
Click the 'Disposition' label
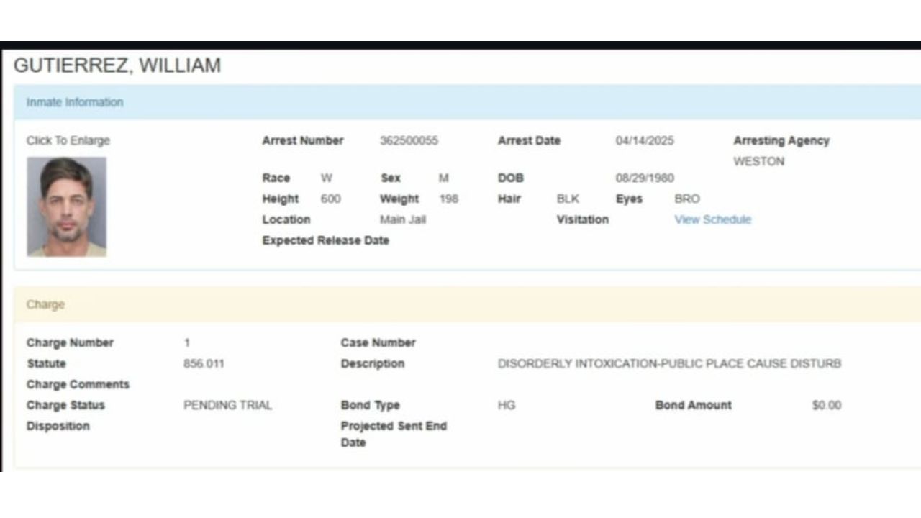tap(58, 426)
